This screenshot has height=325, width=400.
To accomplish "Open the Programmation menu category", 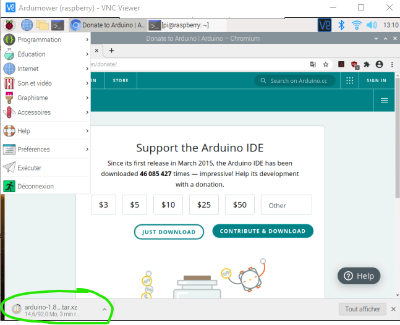I will (x=46, y=40).
